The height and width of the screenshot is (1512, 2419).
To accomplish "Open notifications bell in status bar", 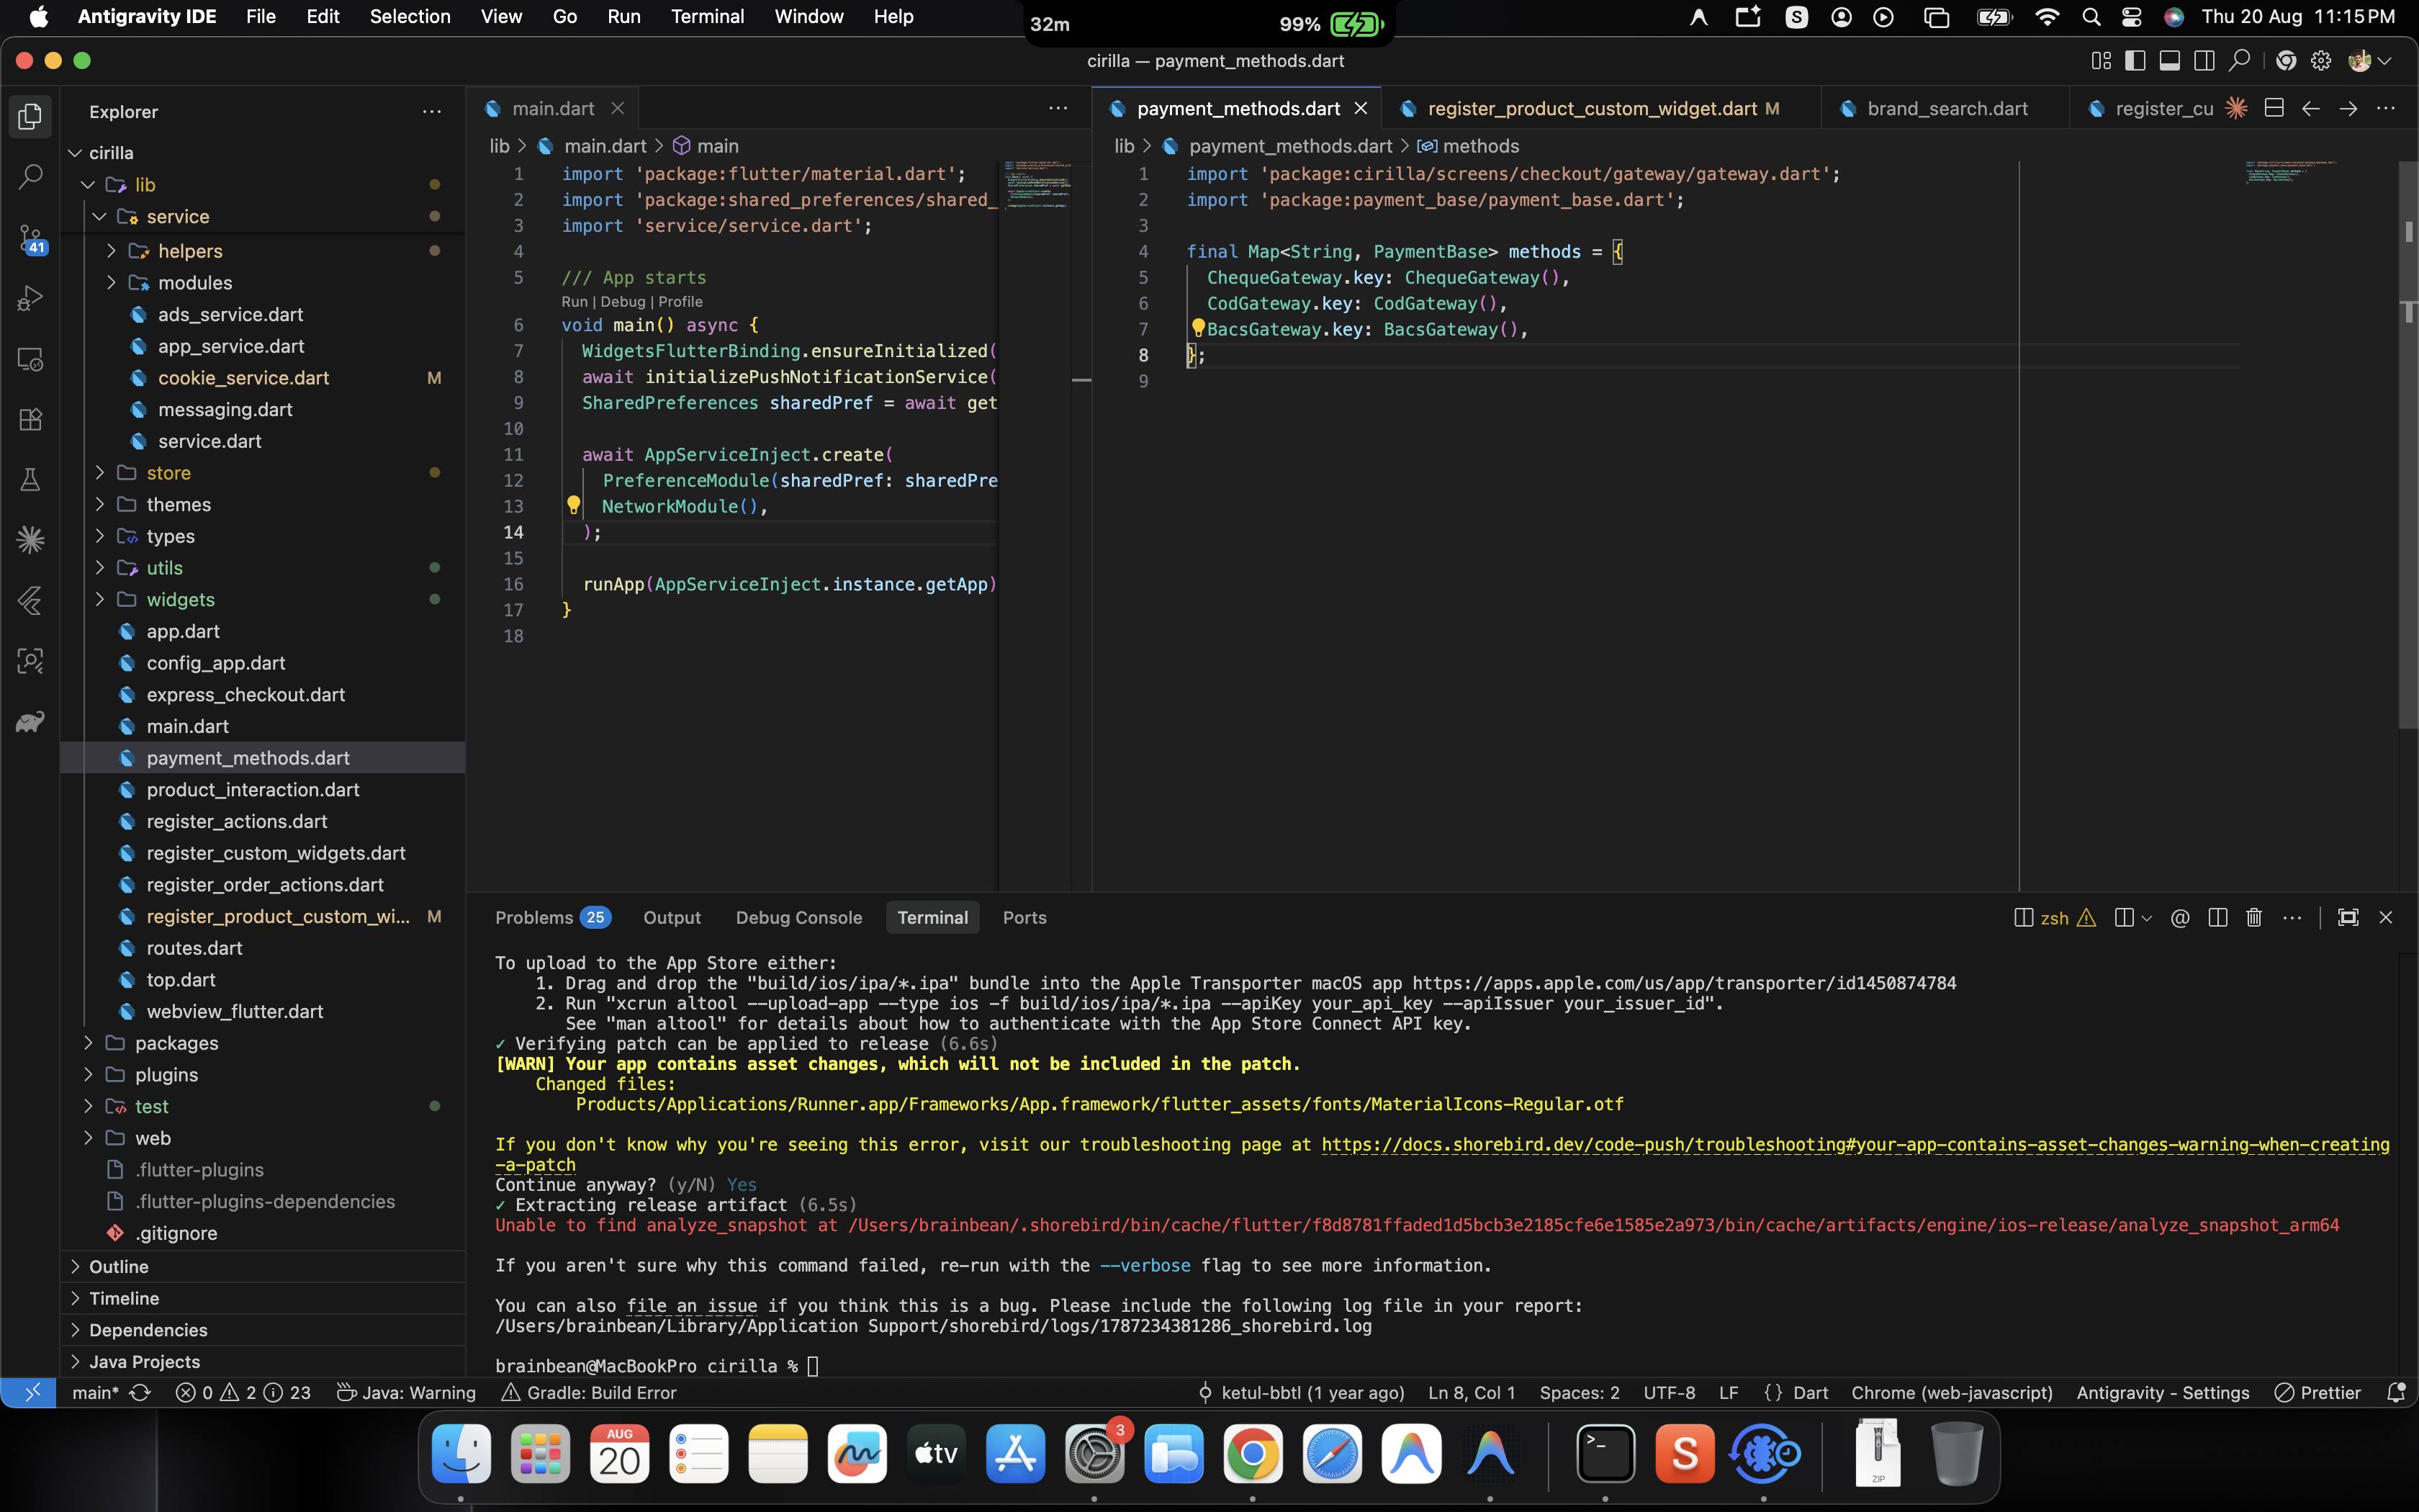I will (x=2395, y=1393).
